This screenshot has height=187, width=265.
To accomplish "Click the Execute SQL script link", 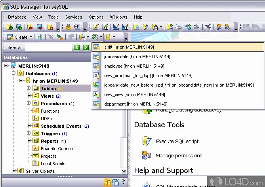I will 177,141.
